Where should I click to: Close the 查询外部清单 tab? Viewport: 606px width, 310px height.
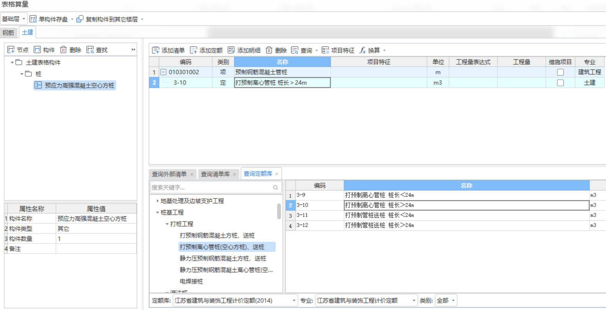click(192, 174)
